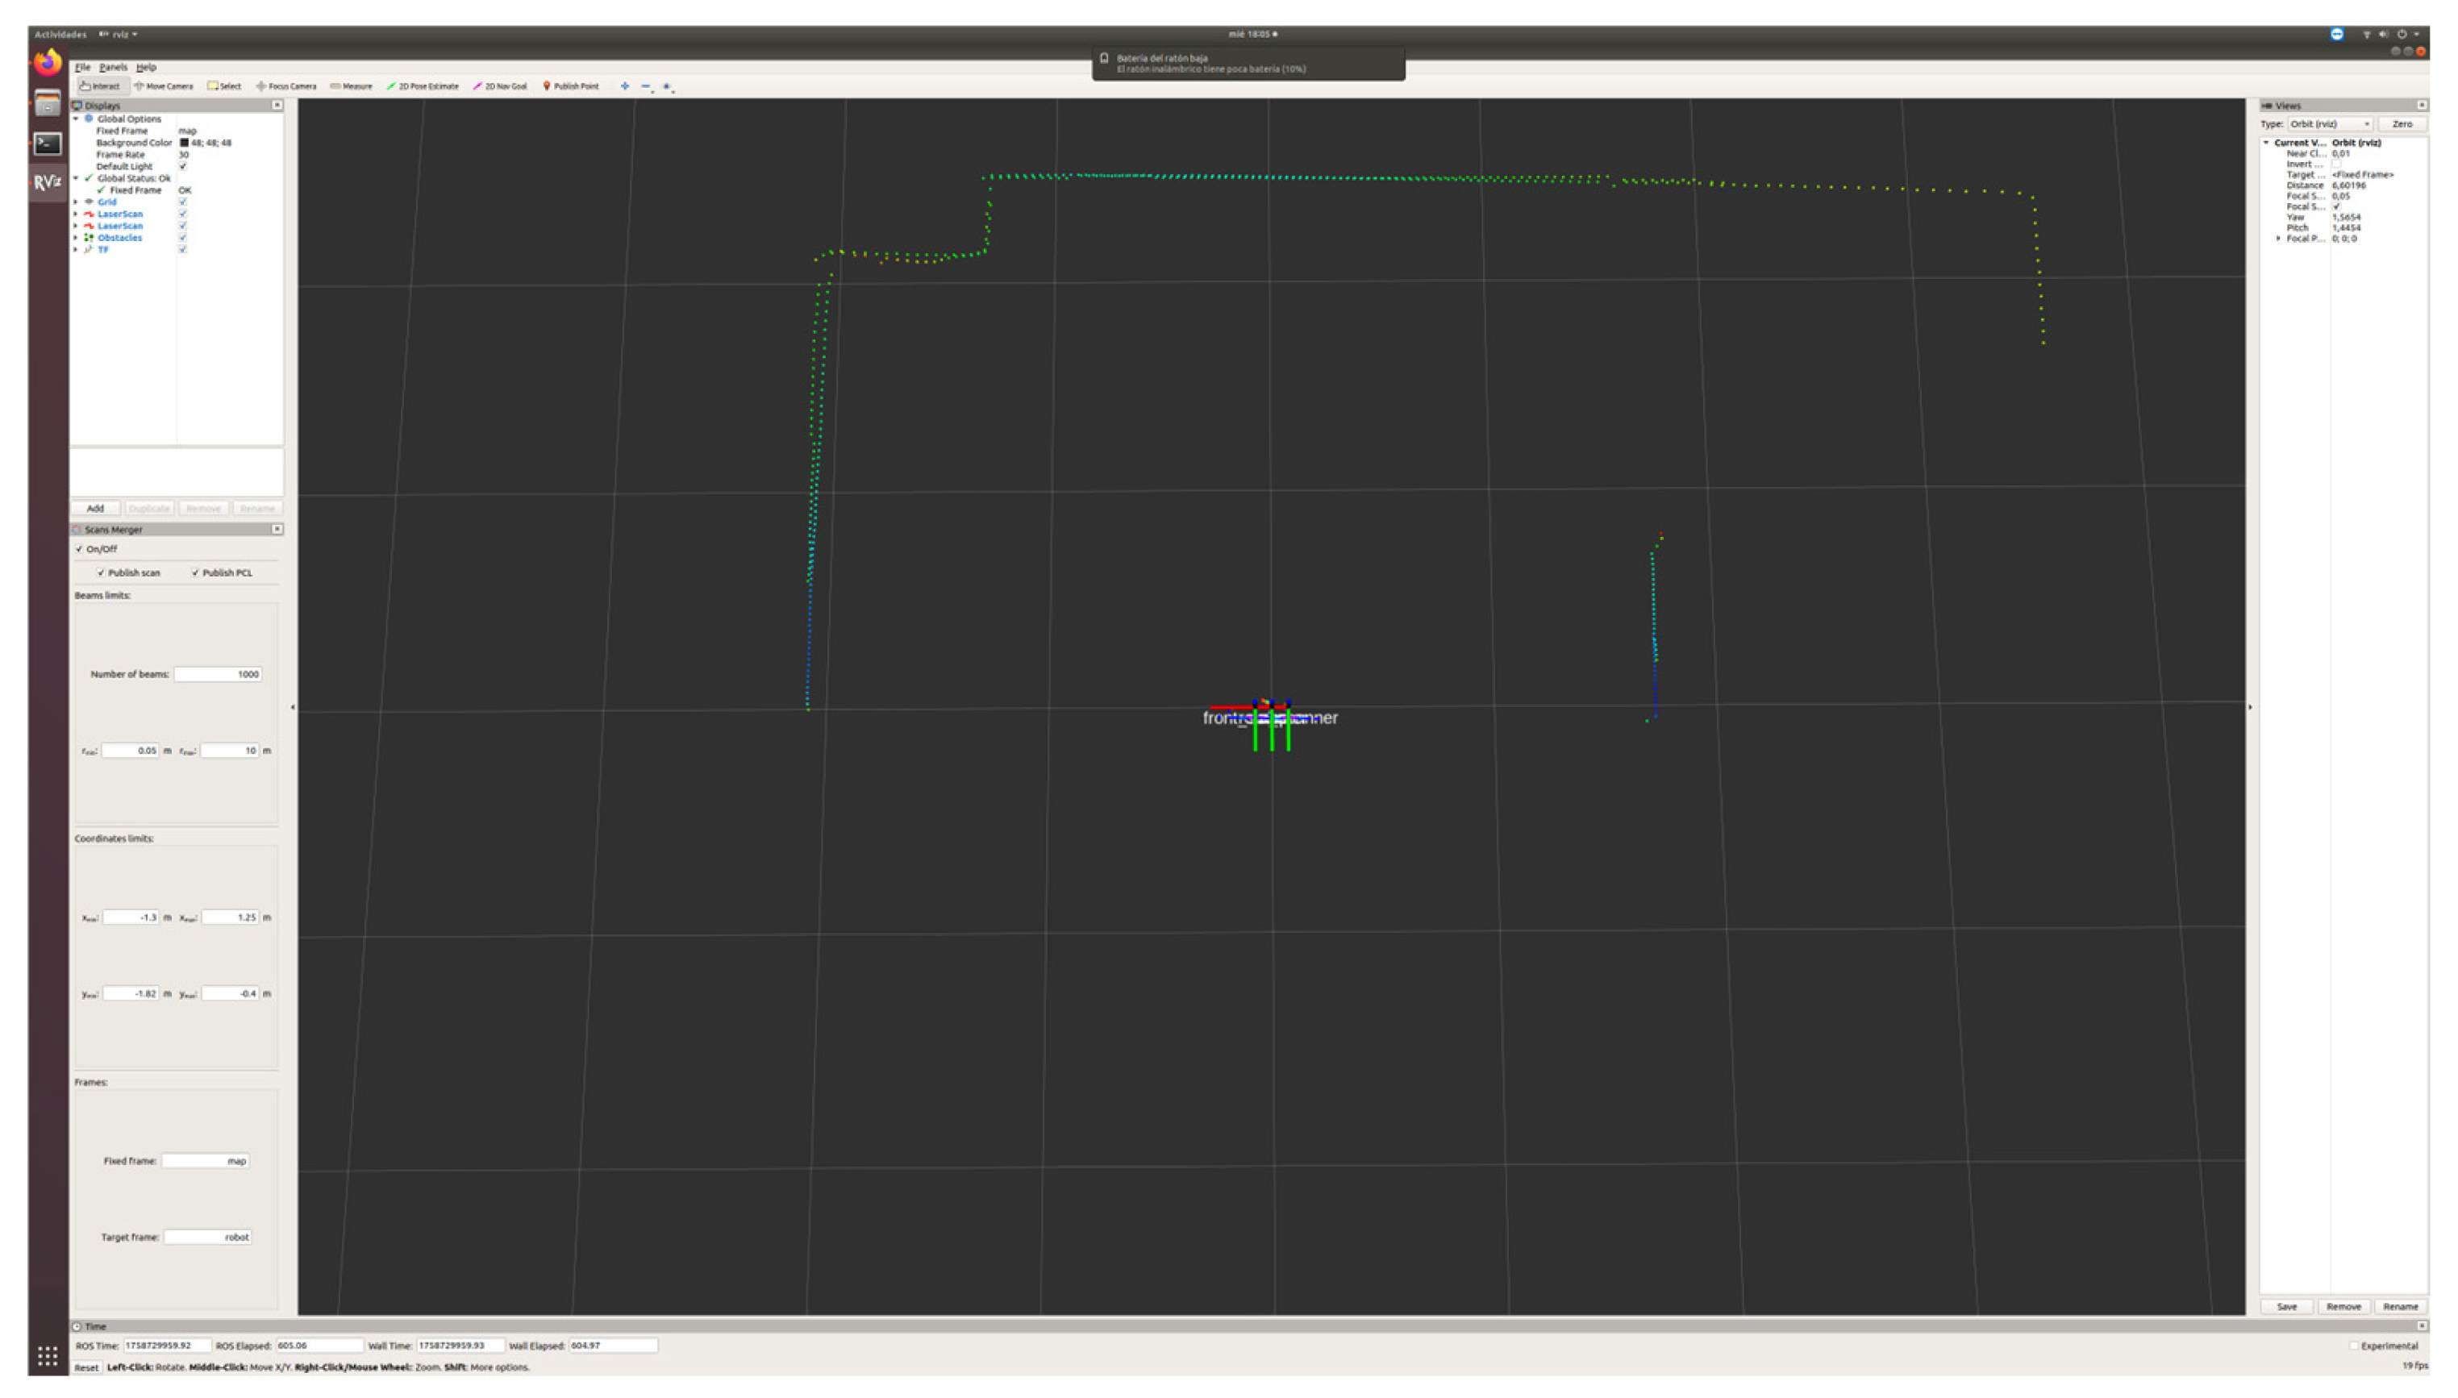The width and height of the screenshot is (2458, 1398).
Task: Activate the Measure tool
Action: [352, 86]
